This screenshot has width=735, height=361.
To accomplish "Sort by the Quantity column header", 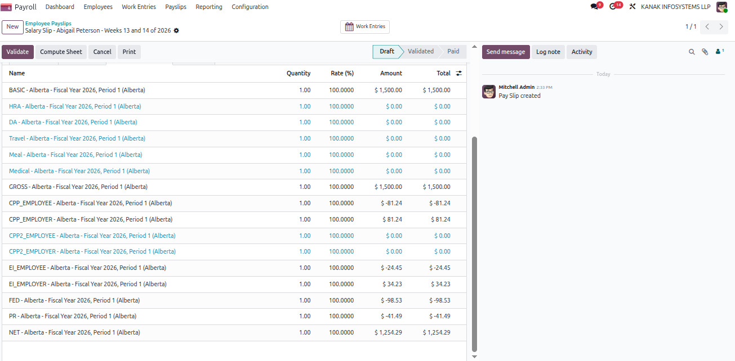I will point(299,73).
